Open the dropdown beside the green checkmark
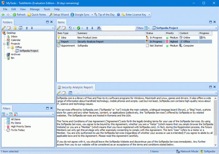This screenshot has height=154, width=219. tap(82, 28)
